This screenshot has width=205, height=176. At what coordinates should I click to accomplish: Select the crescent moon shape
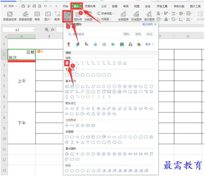click(67, 97)
